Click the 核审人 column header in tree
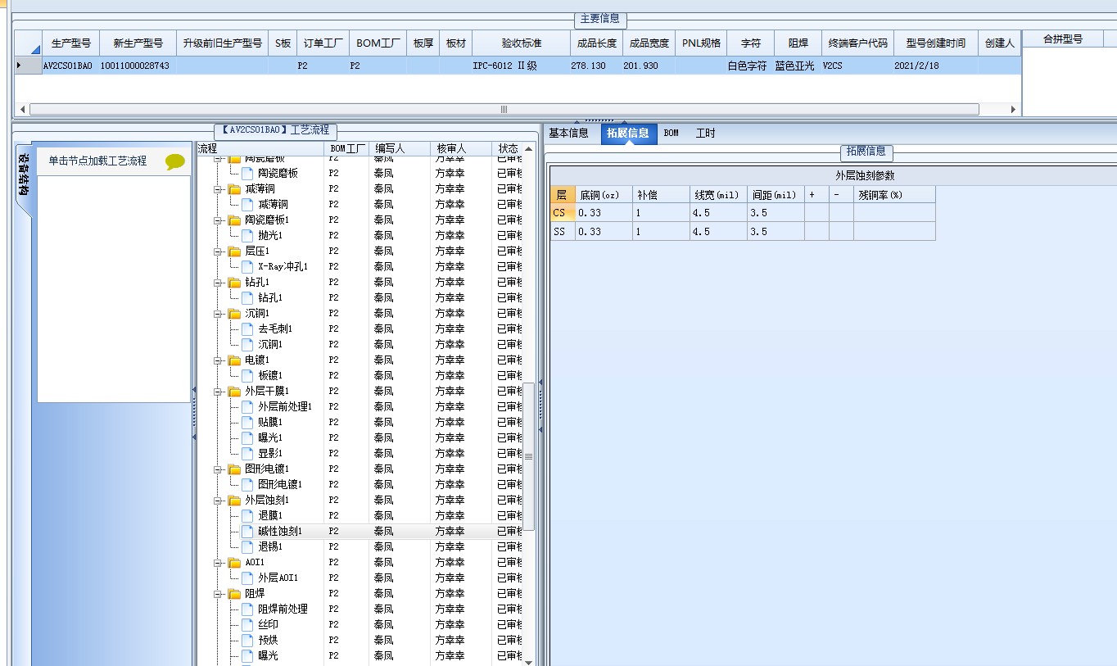The width and height of the screenshot is (1117, 666). [461, 148]
